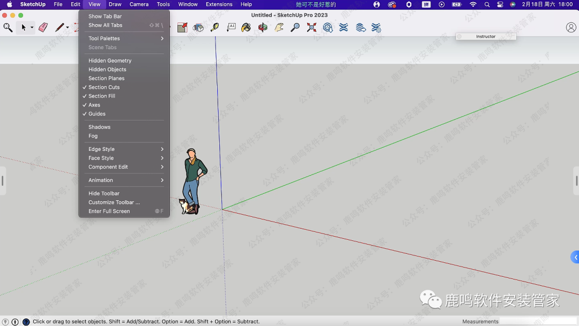Click the Zoom Extents icon

point(311,27)
